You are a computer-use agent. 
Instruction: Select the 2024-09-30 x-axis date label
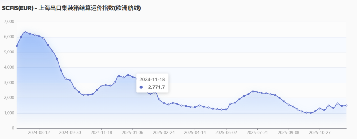pyautogui.click(x=70, y=132)
